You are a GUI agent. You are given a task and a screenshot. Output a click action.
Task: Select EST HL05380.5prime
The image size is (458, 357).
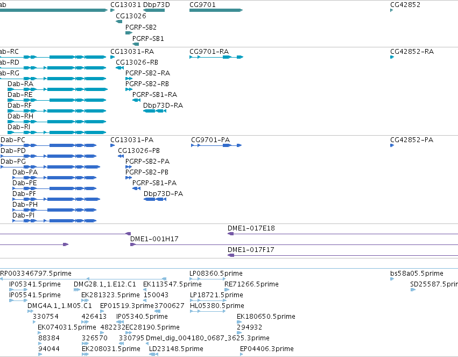coord(217,306)
